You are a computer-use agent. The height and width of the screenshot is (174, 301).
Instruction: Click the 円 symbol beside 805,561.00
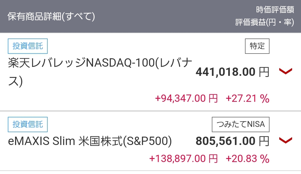coord(264,141)
